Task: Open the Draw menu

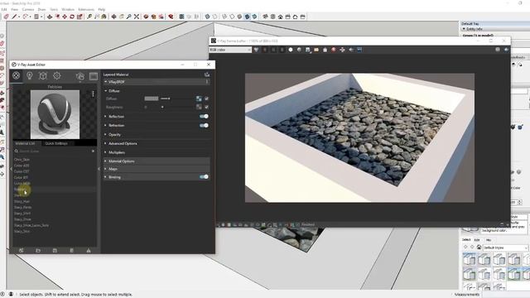Action: coord(42,9)
